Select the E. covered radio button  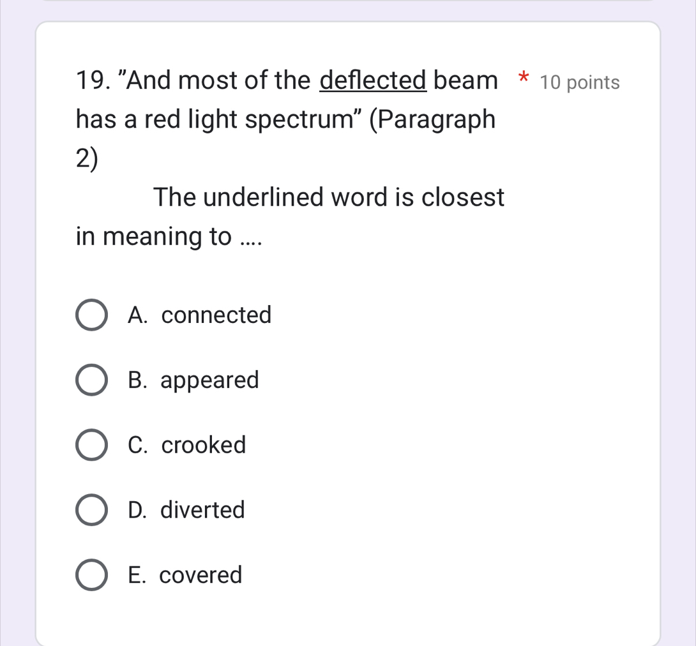coord(92,575)
